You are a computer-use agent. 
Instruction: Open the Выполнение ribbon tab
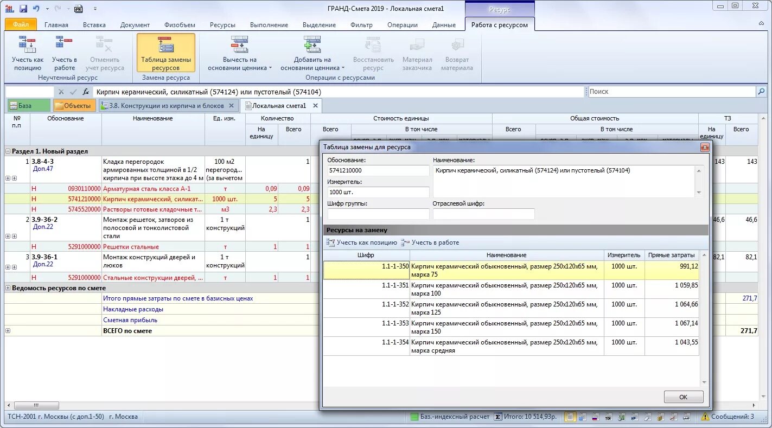pyautogui.click(x=269, y=25)
